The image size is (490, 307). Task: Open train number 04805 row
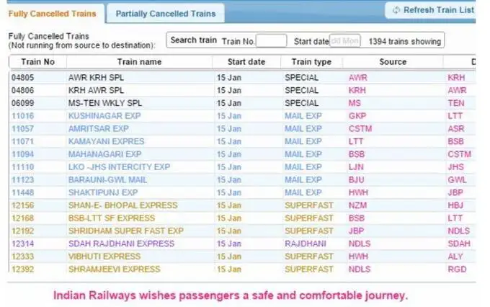[x=23, y=78]
